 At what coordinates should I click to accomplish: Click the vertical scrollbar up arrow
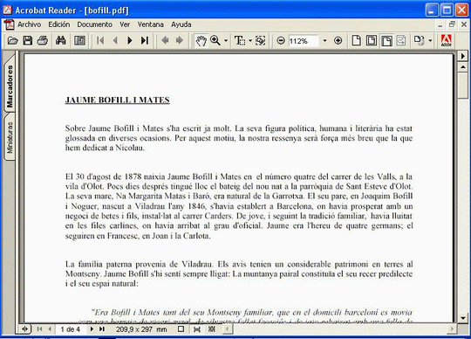click(462, 66)
